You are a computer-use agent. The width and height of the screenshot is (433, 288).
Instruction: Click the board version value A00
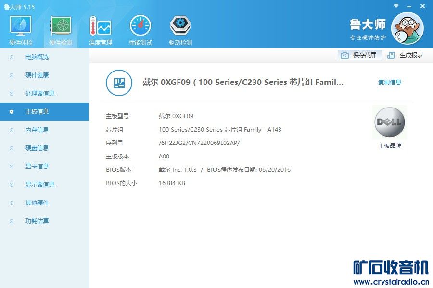164,156
